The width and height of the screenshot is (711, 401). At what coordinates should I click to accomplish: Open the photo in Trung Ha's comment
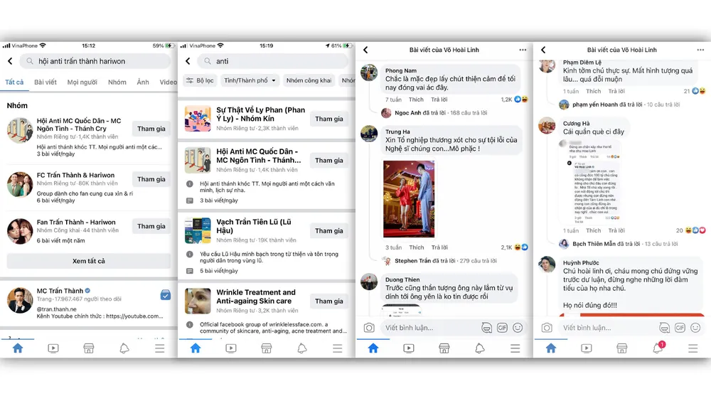tap(409, 198)
